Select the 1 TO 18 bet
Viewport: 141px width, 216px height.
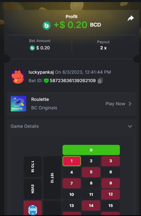(x=33, y=167)
